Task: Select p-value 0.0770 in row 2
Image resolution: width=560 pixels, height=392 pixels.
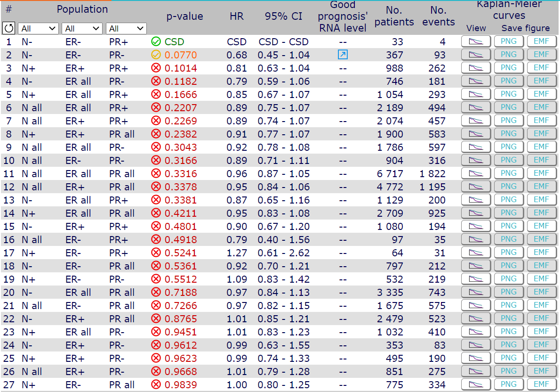Action: tap(181, 55)
